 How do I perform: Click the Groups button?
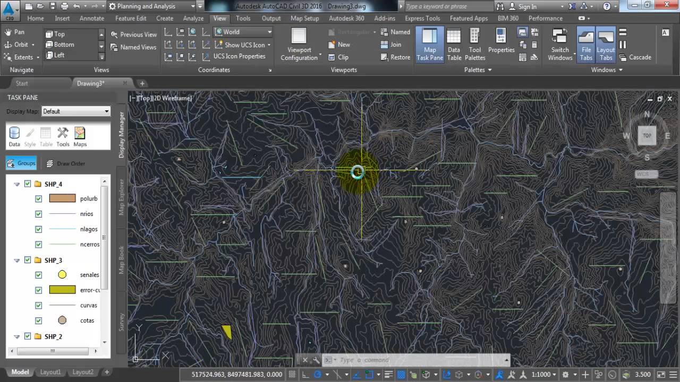point(21,163)
